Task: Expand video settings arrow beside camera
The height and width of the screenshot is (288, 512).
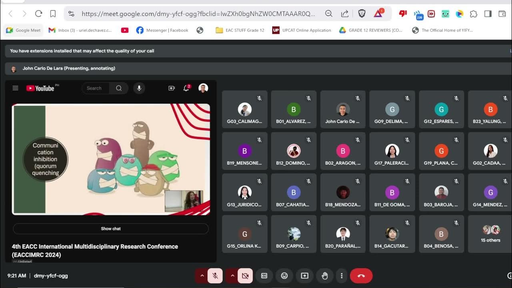Action: click(x=232, y=276)
